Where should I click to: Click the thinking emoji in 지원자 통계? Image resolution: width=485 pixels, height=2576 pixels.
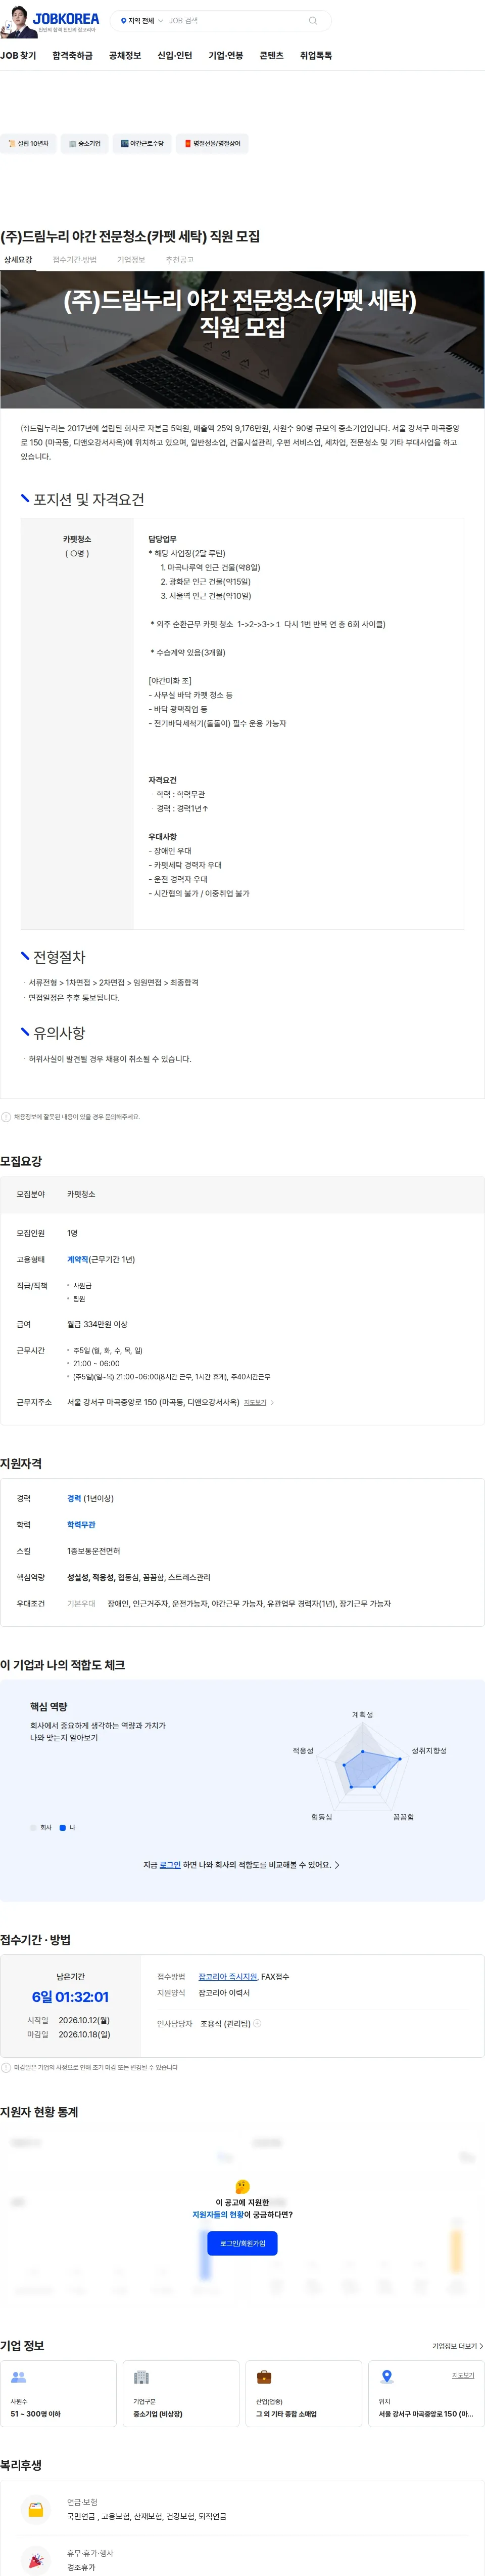(241, 2186)
